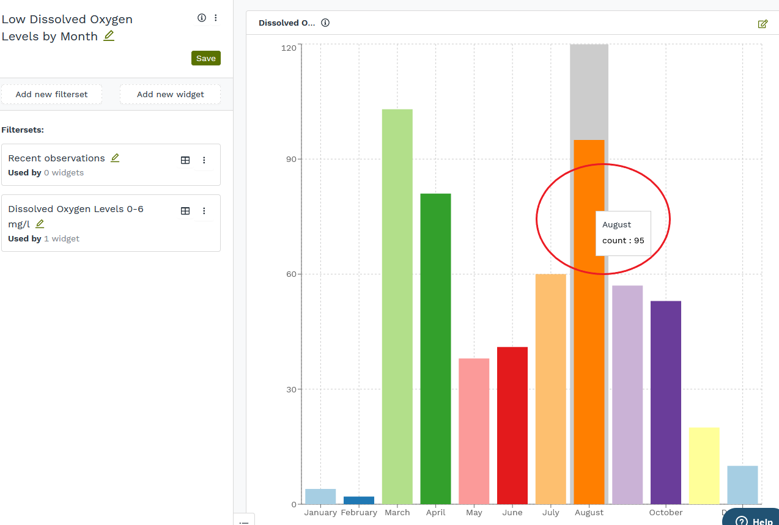
Task: Click Add new widget
Action: click(x=170, y=94)
